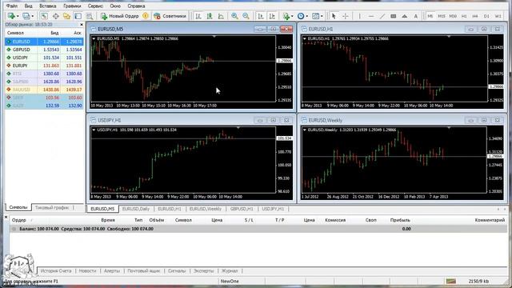Open the Profiles toolbar icon
The height and width of the screenshot is (288, 512).
(x=26, y=16)
